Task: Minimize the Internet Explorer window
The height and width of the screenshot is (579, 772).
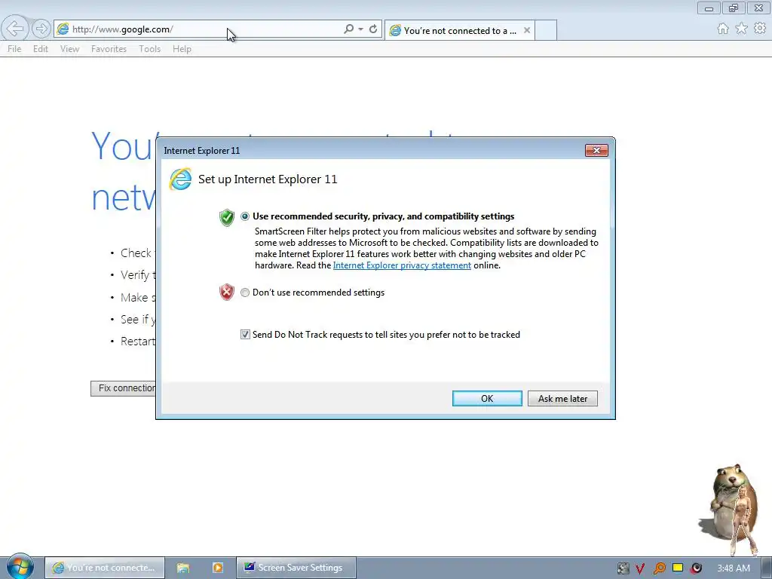Action: (709, 8)
